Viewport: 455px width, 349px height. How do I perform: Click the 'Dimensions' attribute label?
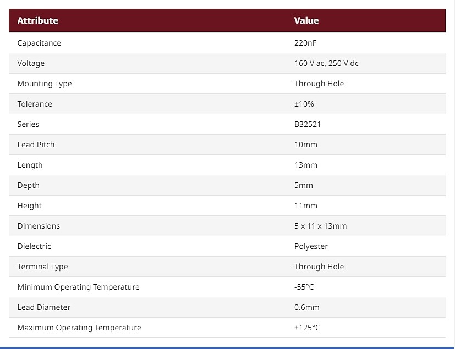tap(39, 226)
